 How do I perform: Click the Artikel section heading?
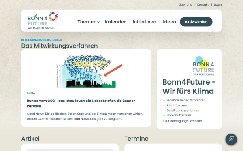tap(30, 139)
